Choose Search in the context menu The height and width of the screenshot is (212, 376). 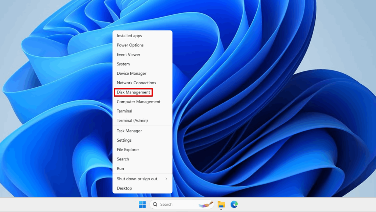pyautogui.click(x=142, y=159)
